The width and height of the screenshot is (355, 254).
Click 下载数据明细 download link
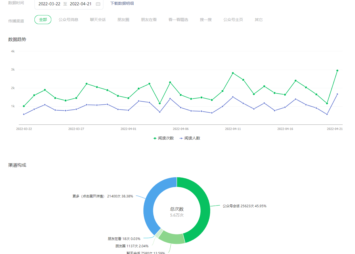(122, 3)
